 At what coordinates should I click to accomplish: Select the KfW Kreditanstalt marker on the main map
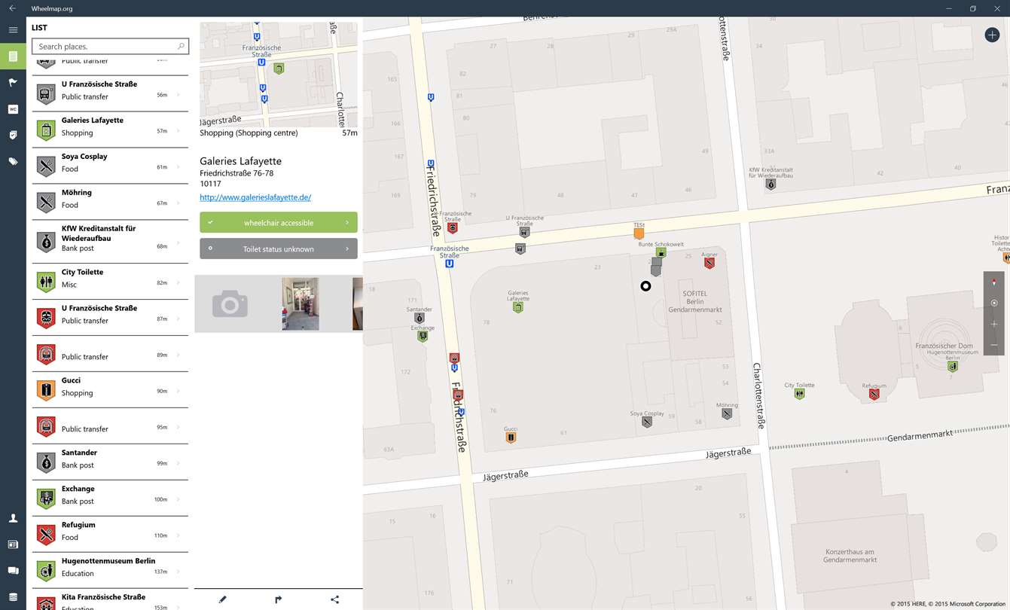[770, 183]
